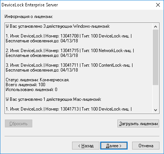Click the NetworkLock license line 13041715
This screenshot has width=164, height=154.
pyautogui.click(x=70, y=51)
